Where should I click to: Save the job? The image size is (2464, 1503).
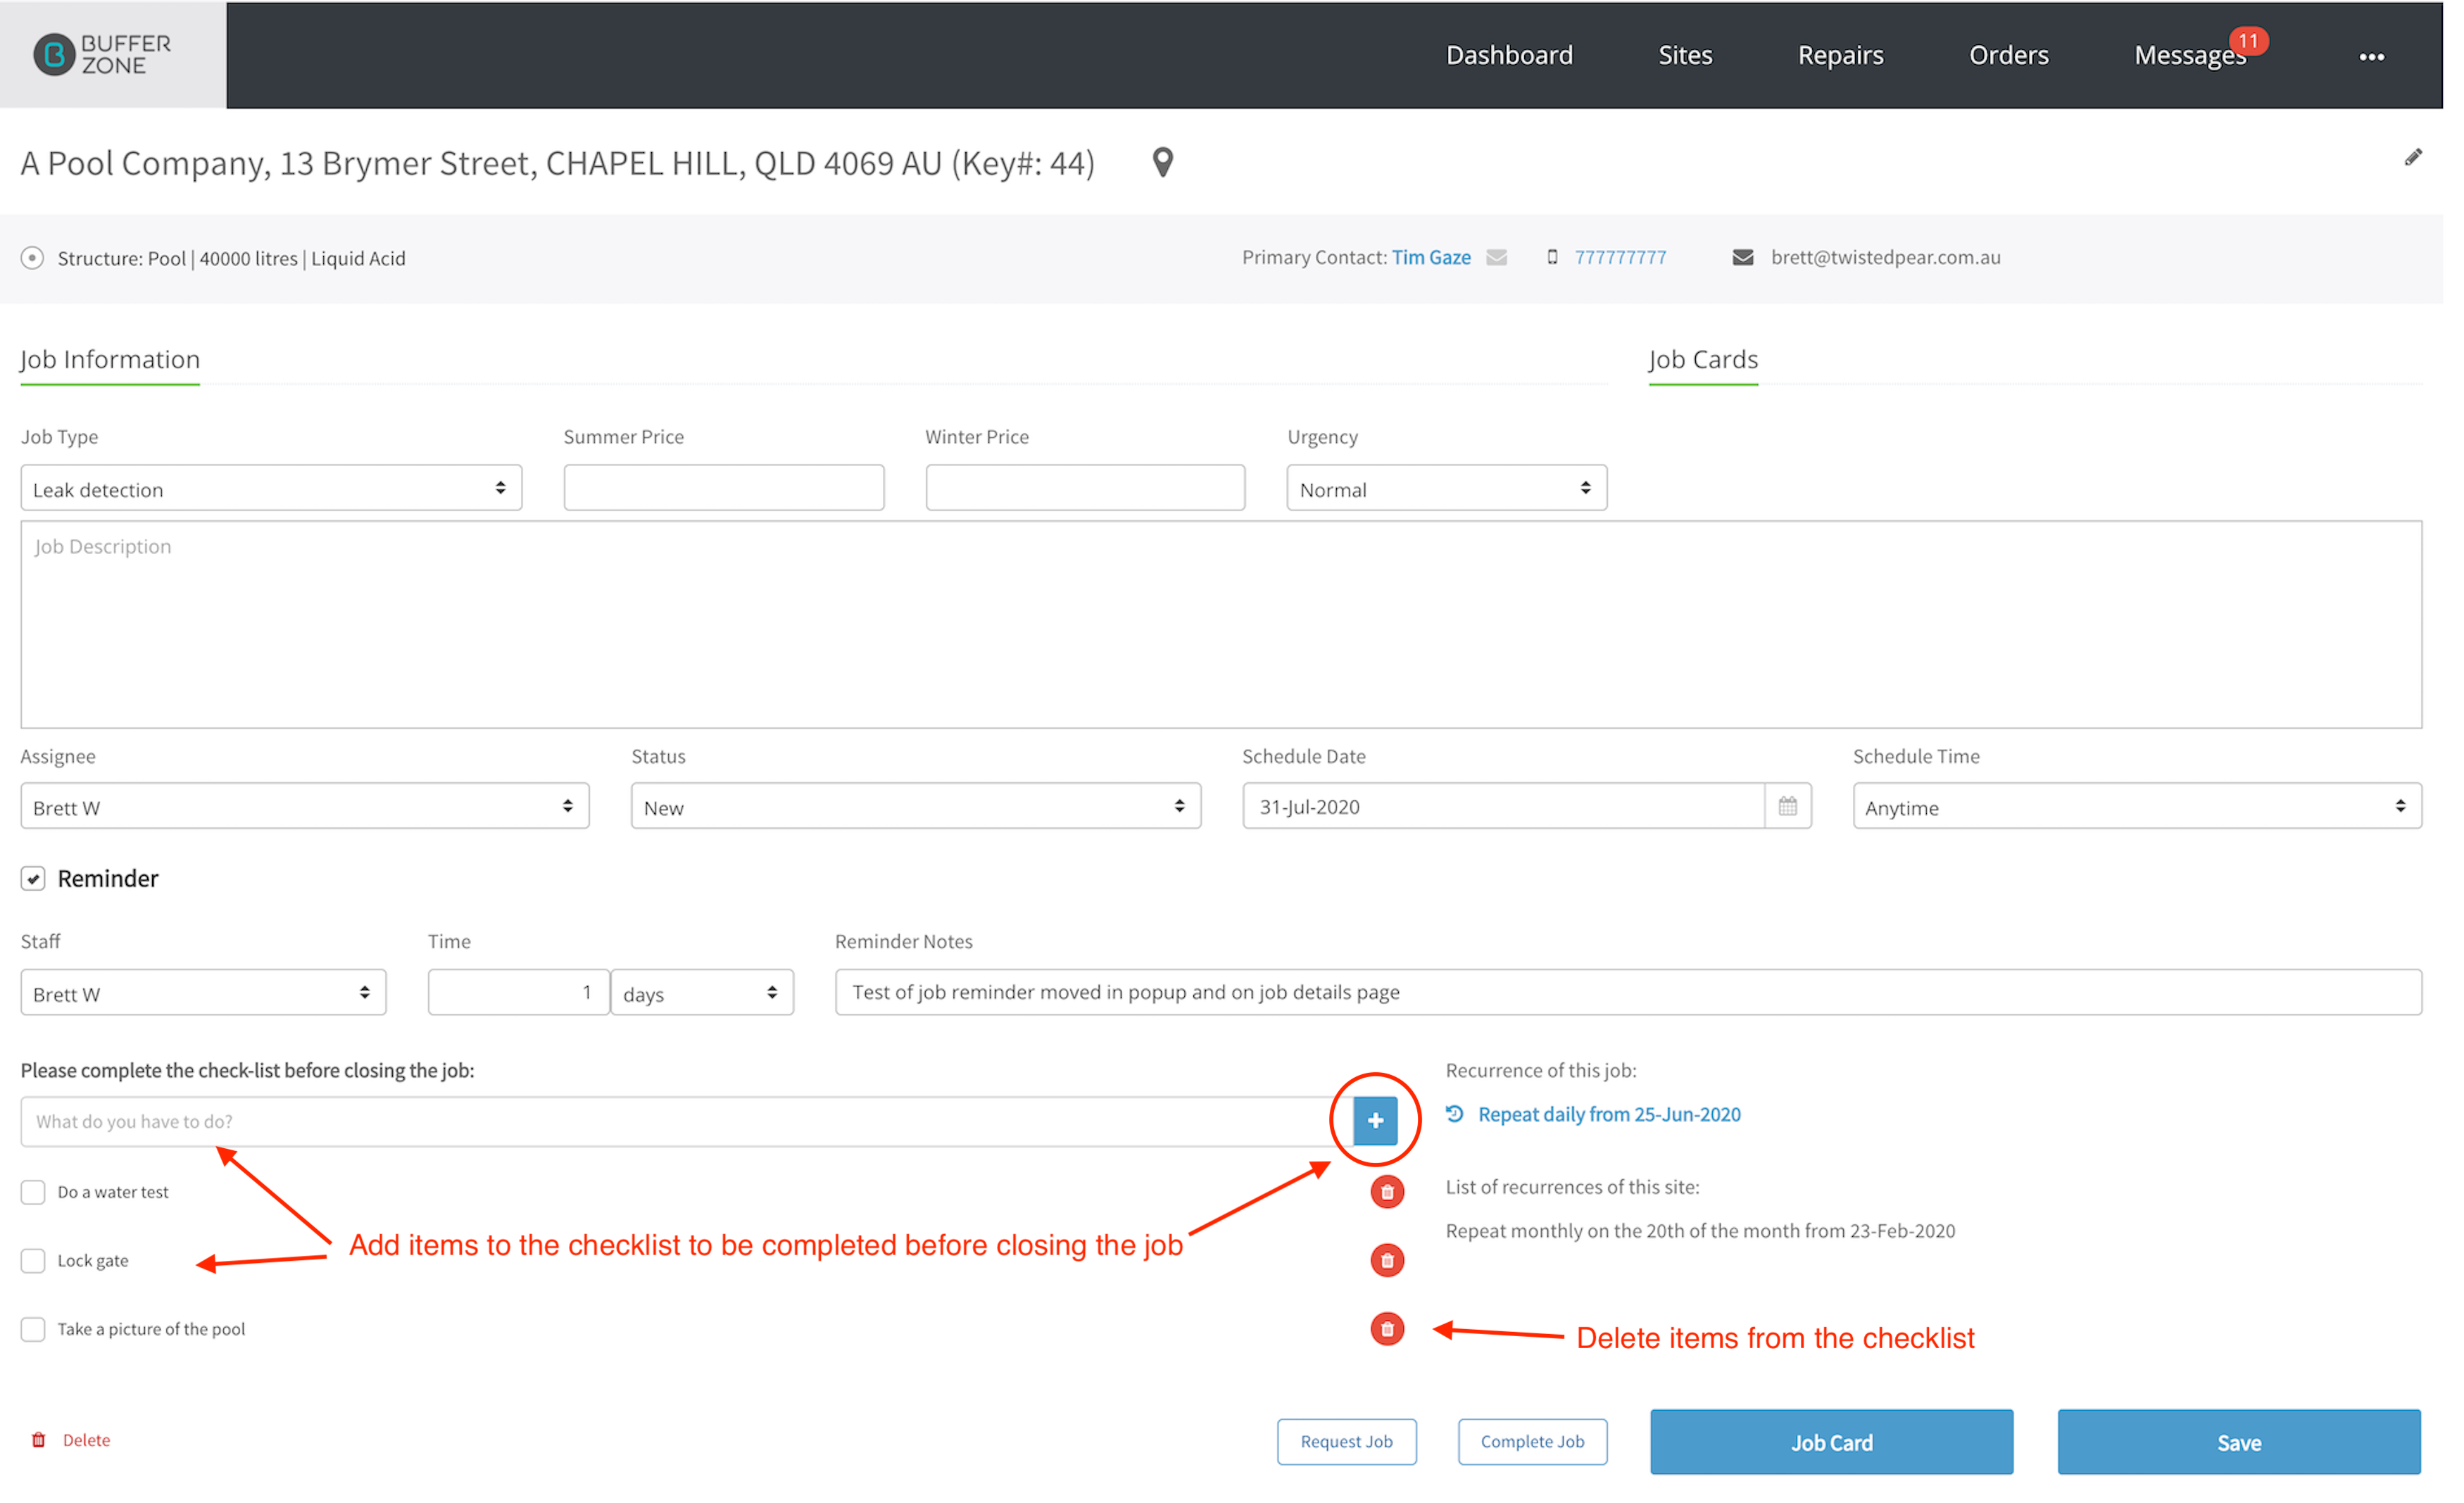tap(2239, 1442)
